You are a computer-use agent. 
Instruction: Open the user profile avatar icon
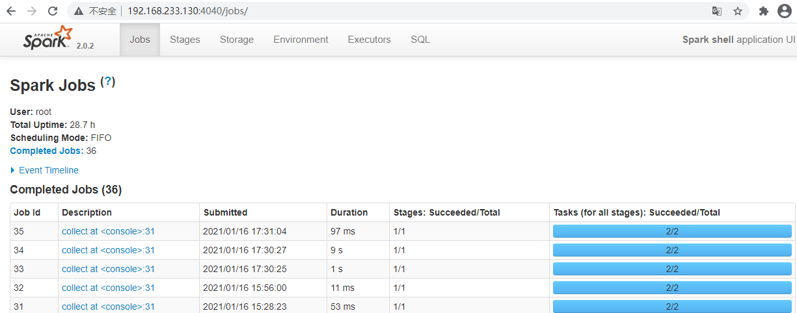(784, 11)
